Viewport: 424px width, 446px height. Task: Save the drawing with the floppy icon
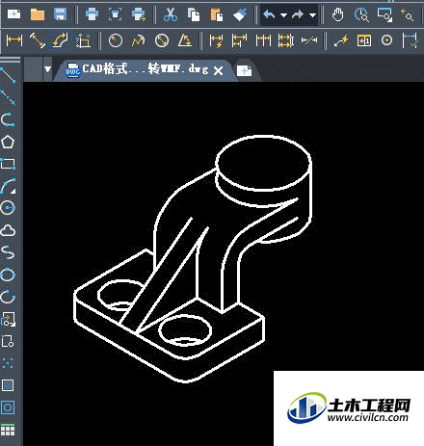point(60,14)
